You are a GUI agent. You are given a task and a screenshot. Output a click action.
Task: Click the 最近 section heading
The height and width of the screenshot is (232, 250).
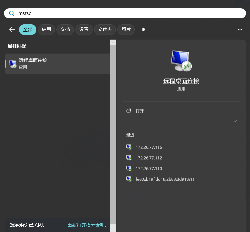130,135
